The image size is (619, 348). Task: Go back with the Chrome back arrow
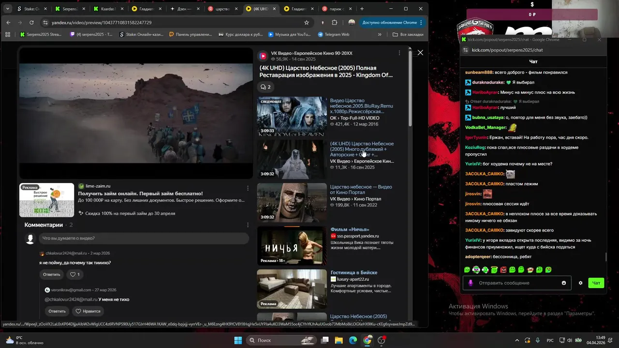(8, 23)
